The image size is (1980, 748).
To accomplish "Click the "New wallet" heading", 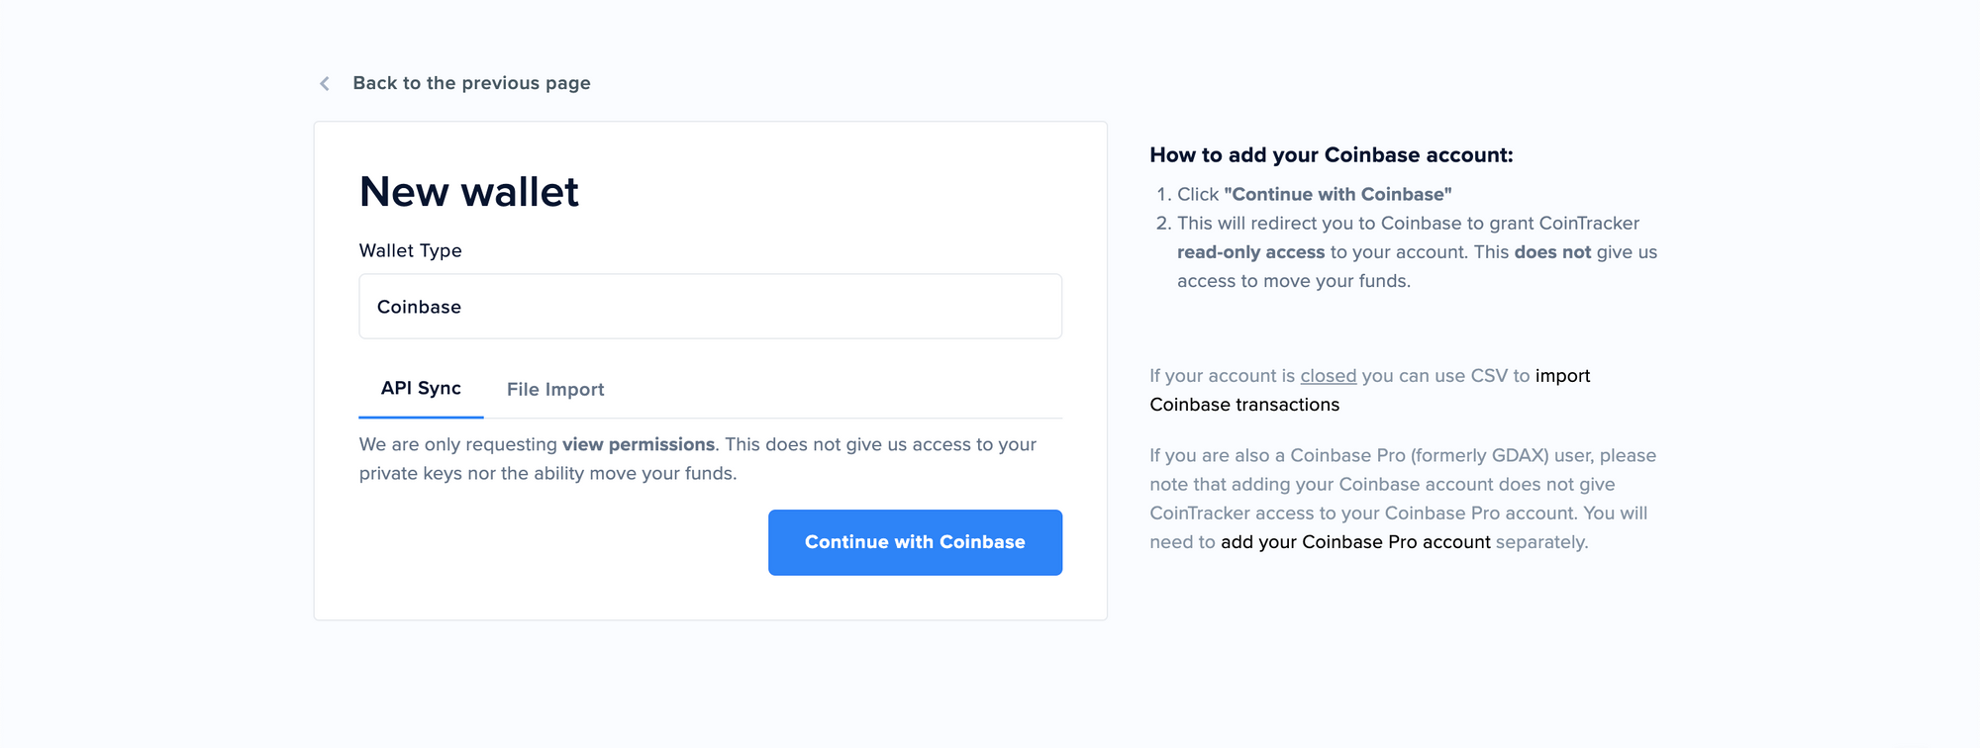I will pyautogui.click(x=468, y=192).
